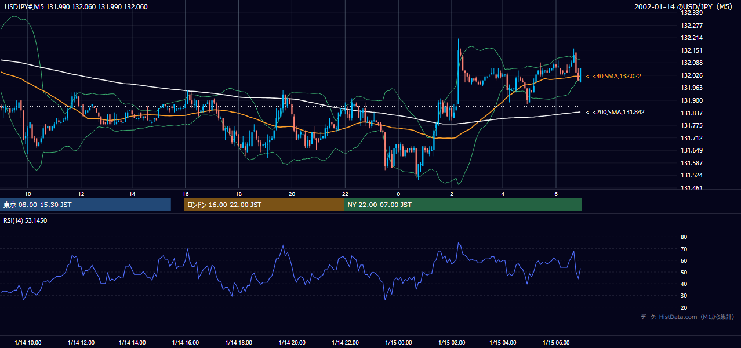Click the RSI 60 level label
Image resolution: width=741 pixels, height=348 pixels.
[684, 260]
